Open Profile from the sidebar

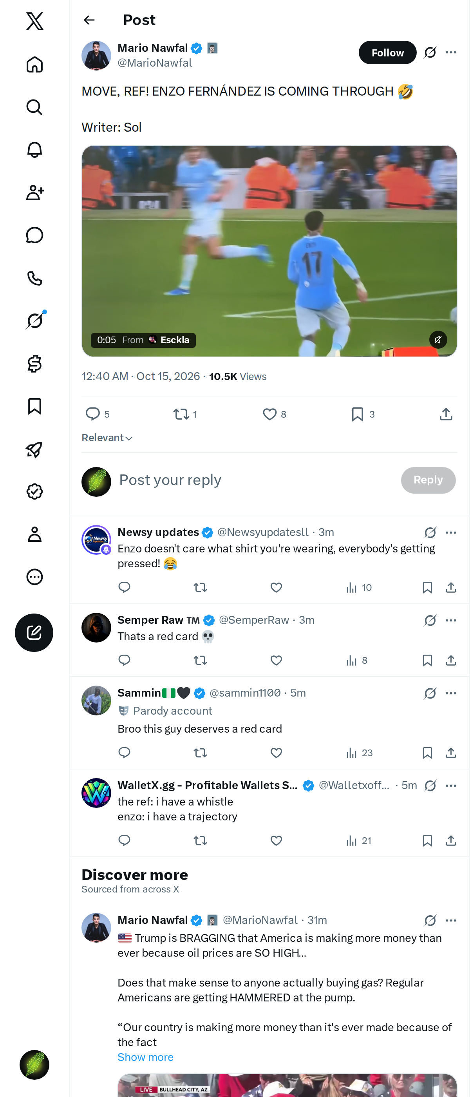pos(34,534)
